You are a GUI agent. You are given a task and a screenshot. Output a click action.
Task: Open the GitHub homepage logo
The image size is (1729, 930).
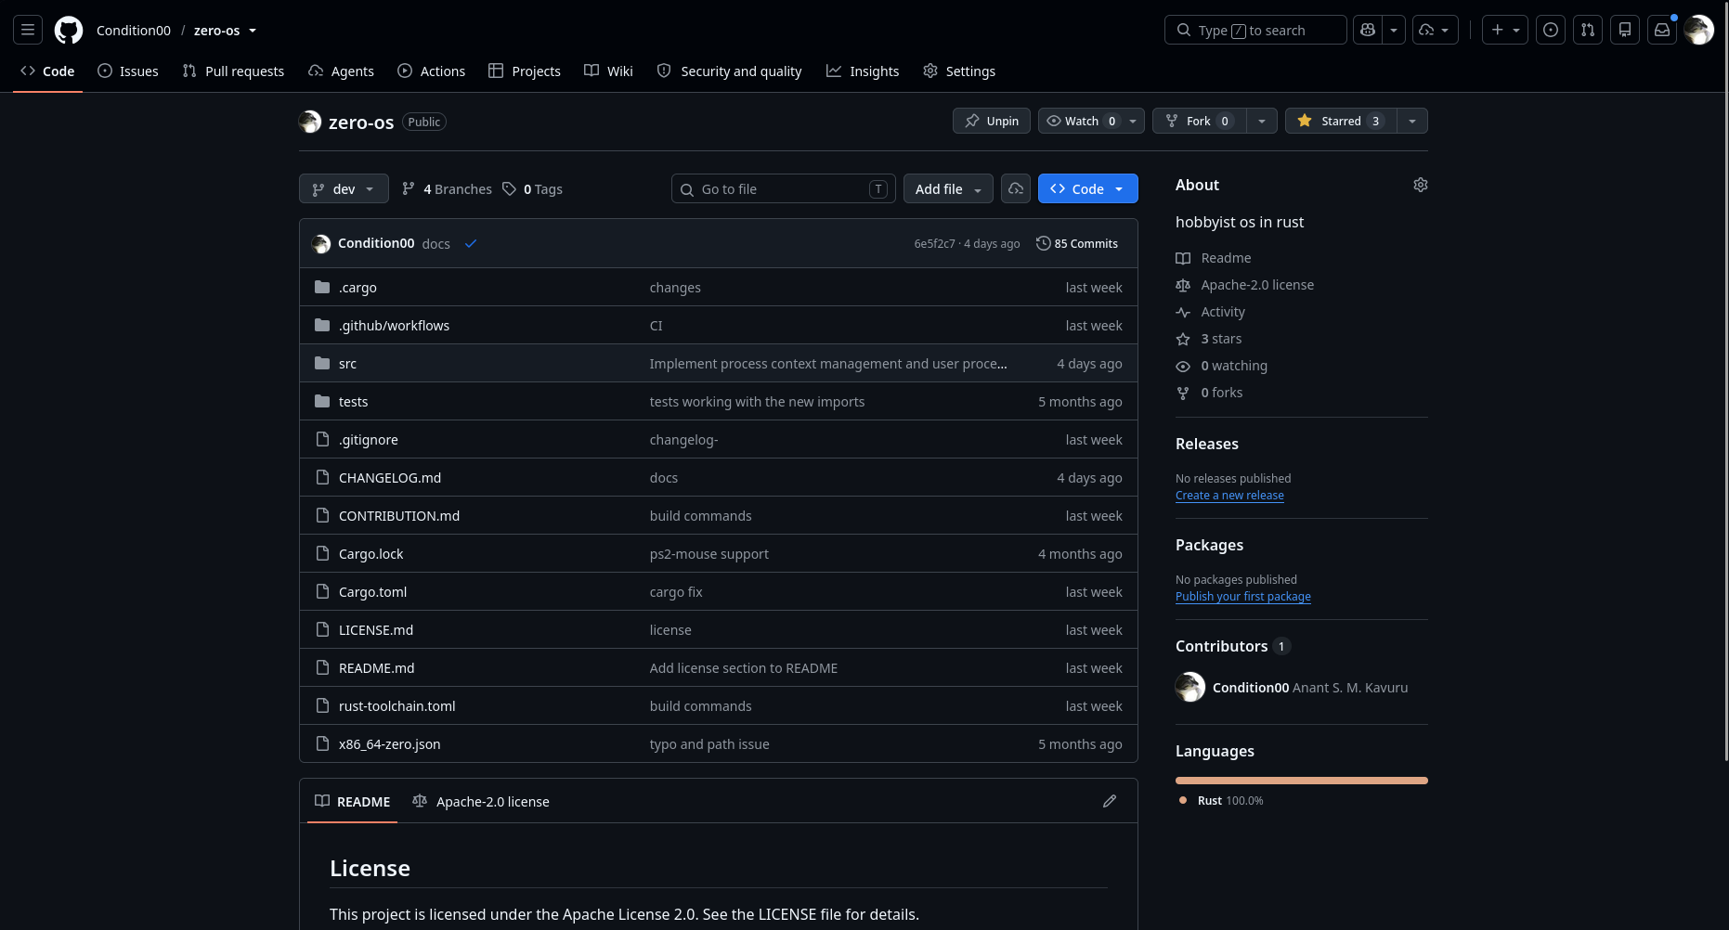[69, 31]
